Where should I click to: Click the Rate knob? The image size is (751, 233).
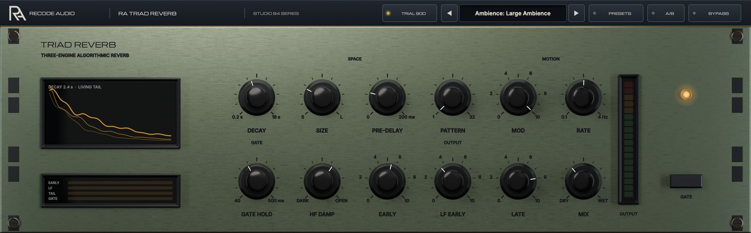[583, 97]
